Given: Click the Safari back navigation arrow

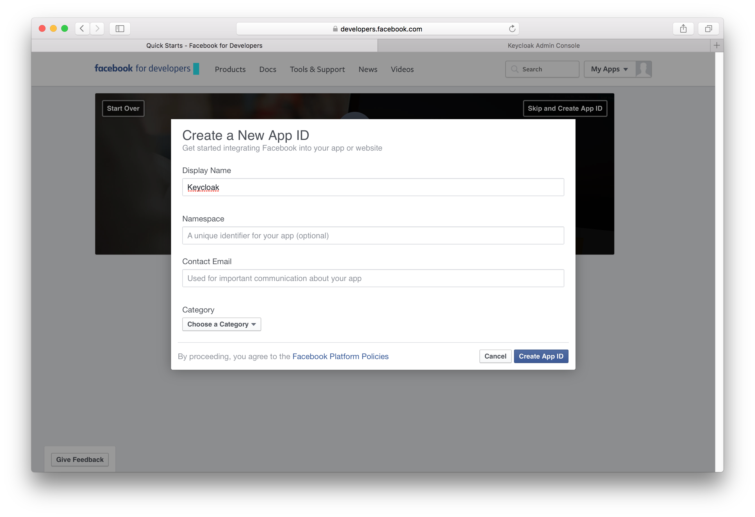Looking at the screenshot, I should pos(82,29).
